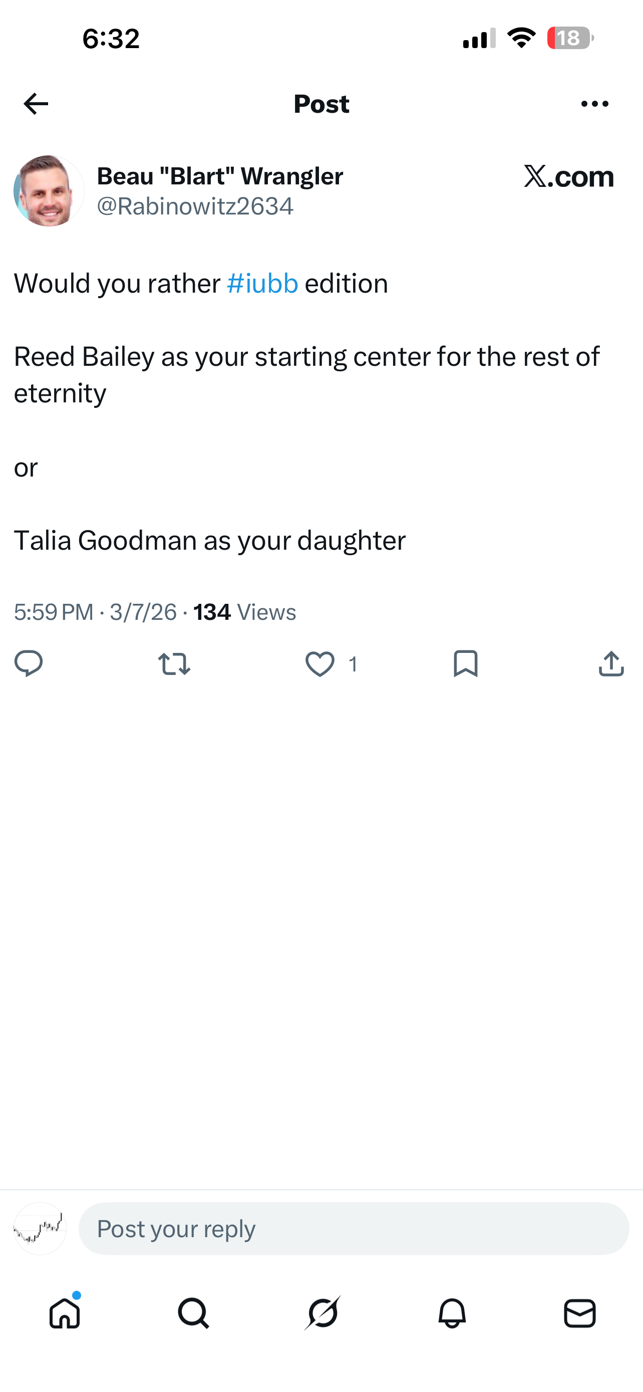The image size is (643, 1392).
Task: Open the Search tab
Action: coord(193,1313)
